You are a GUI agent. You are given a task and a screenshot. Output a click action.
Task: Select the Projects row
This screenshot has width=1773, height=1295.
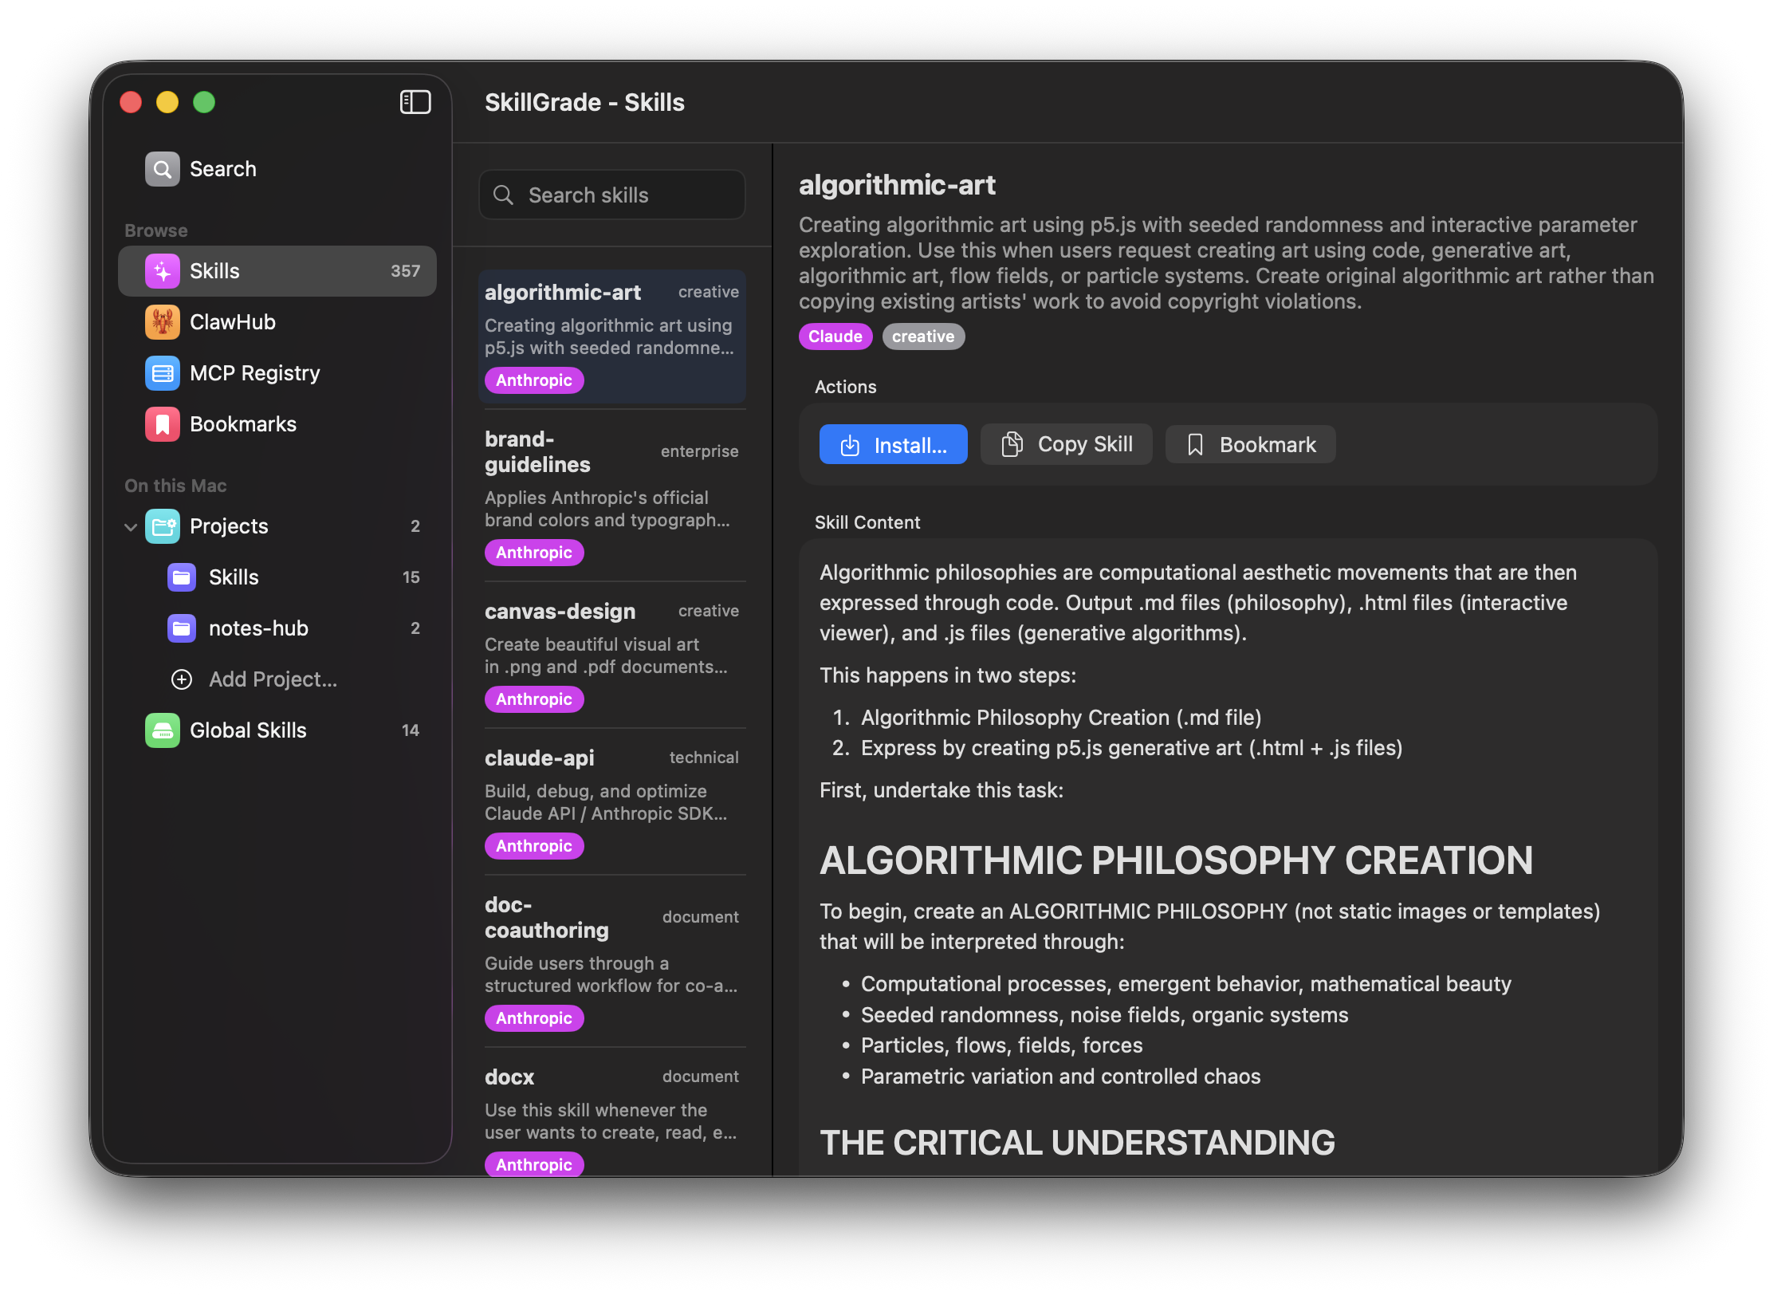277,526
